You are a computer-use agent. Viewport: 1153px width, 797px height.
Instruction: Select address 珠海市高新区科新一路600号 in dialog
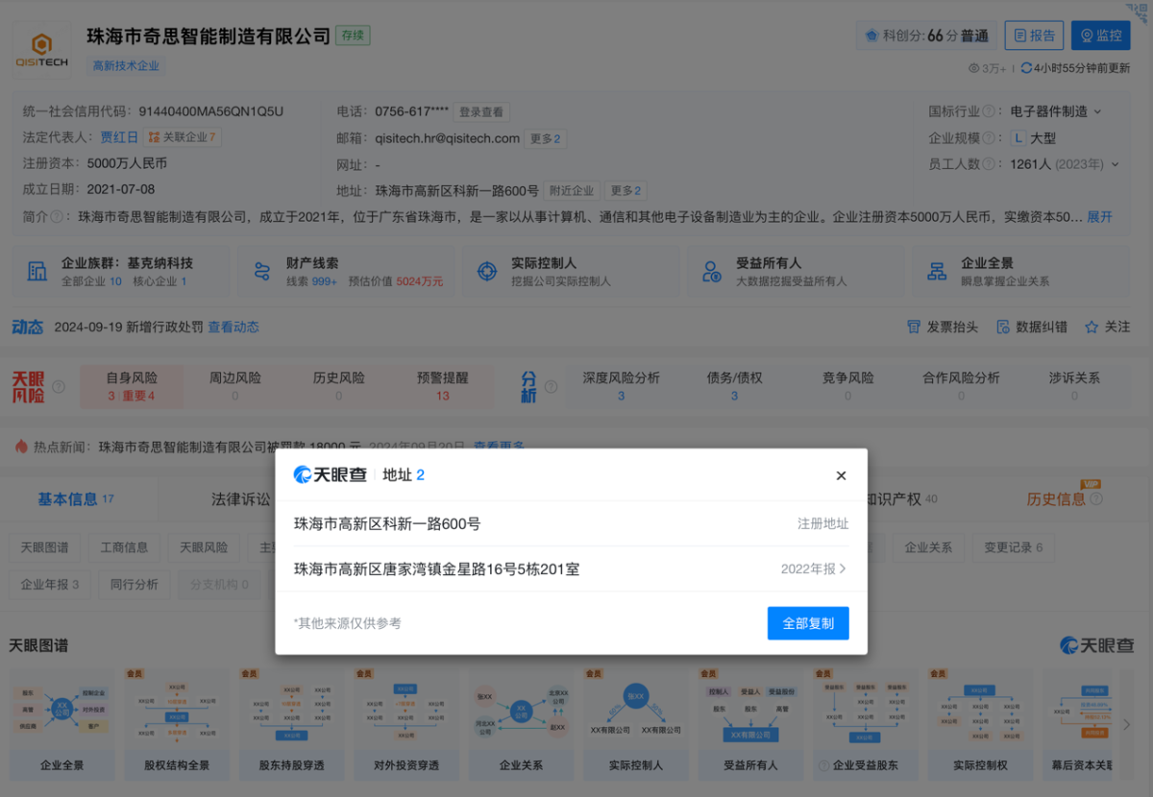point(387,523)
